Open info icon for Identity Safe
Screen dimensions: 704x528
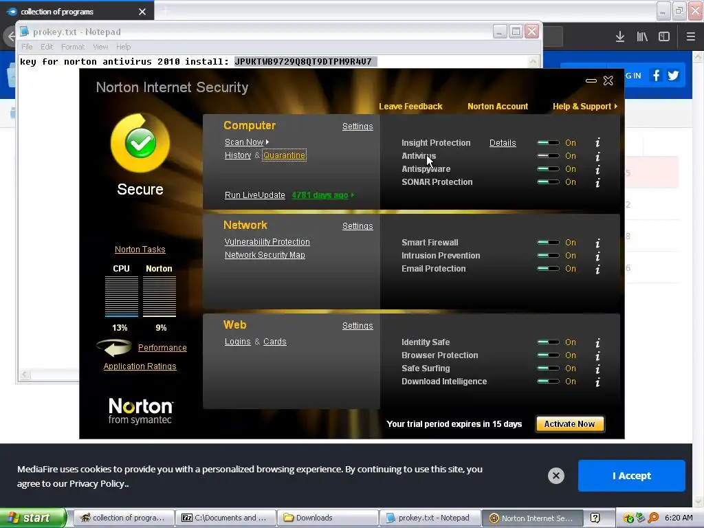[597, 343]
